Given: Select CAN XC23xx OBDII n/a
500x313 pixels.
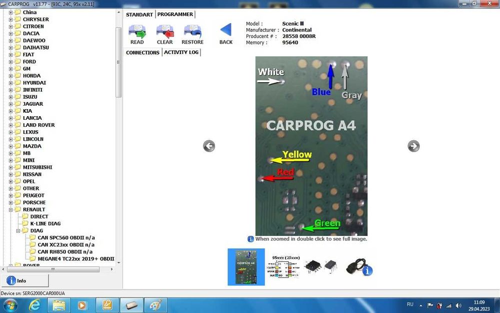Looking at the screenshot, I should pos(66,245).
